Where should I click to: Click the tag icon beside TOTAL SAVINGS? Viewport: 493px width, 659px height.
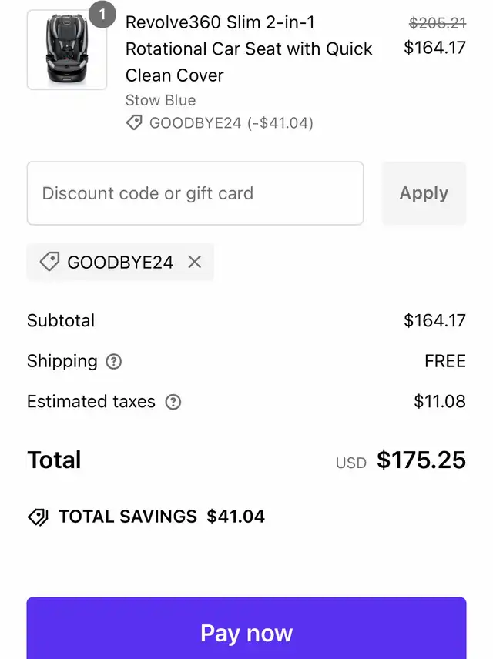pyautogui.click(x=38, y=517)
